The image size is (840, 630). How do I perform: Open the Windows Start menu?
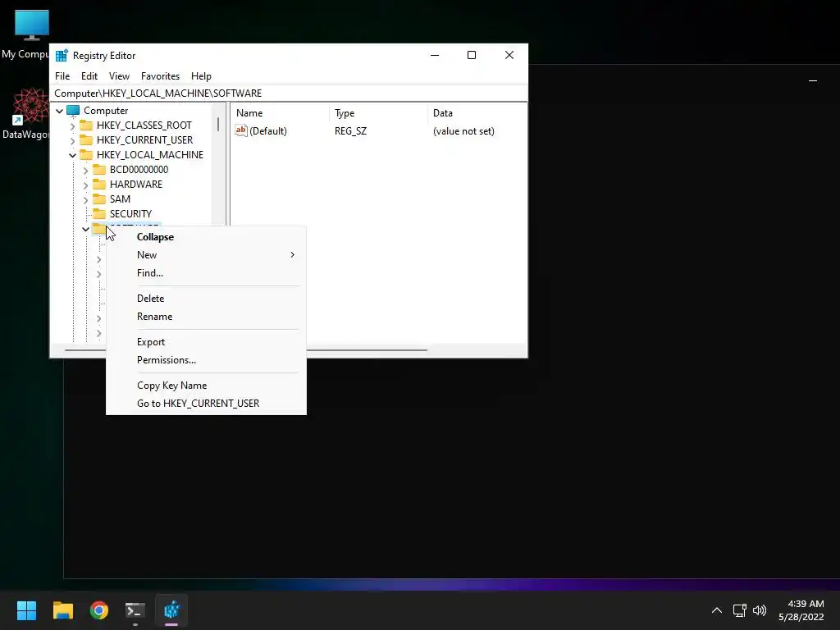[x=26, y=610]
